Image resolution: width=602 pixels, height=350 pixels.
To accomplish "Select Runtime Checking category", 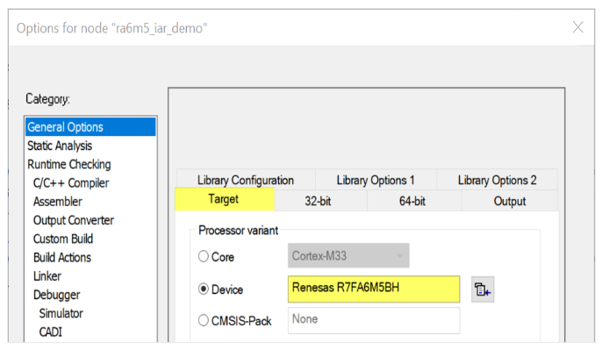I will coord(90,164).
